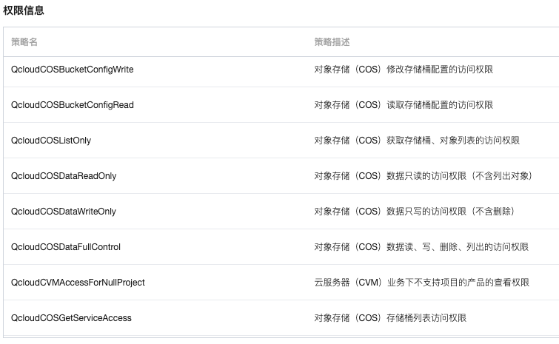Screen dimensions: 559x344
Task: Click the 策略描述 column header
Action: tap(332, 42)
